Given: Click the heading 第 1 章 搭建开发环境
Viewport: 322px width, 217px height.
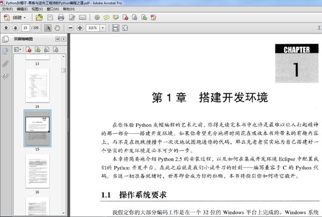Looking at the screenshot, I should point(210,97).
